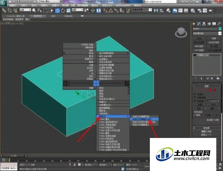Open Edit Named Selection Sets icon

coord(128,10)
